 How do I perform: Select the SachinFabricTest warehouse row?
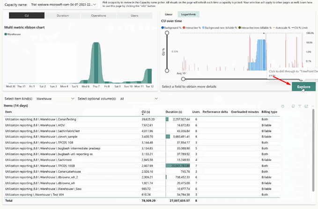pyautogui.click(x=142, y=131)
